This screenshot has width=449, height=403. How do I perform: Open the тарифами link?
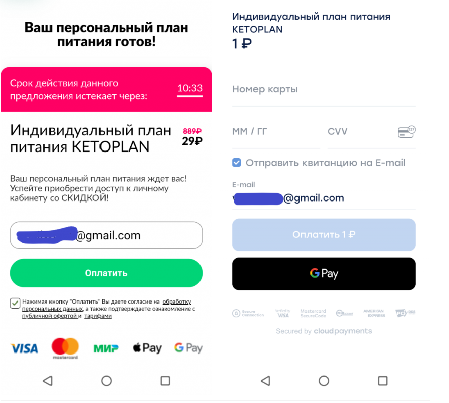(x=97, y=316)
